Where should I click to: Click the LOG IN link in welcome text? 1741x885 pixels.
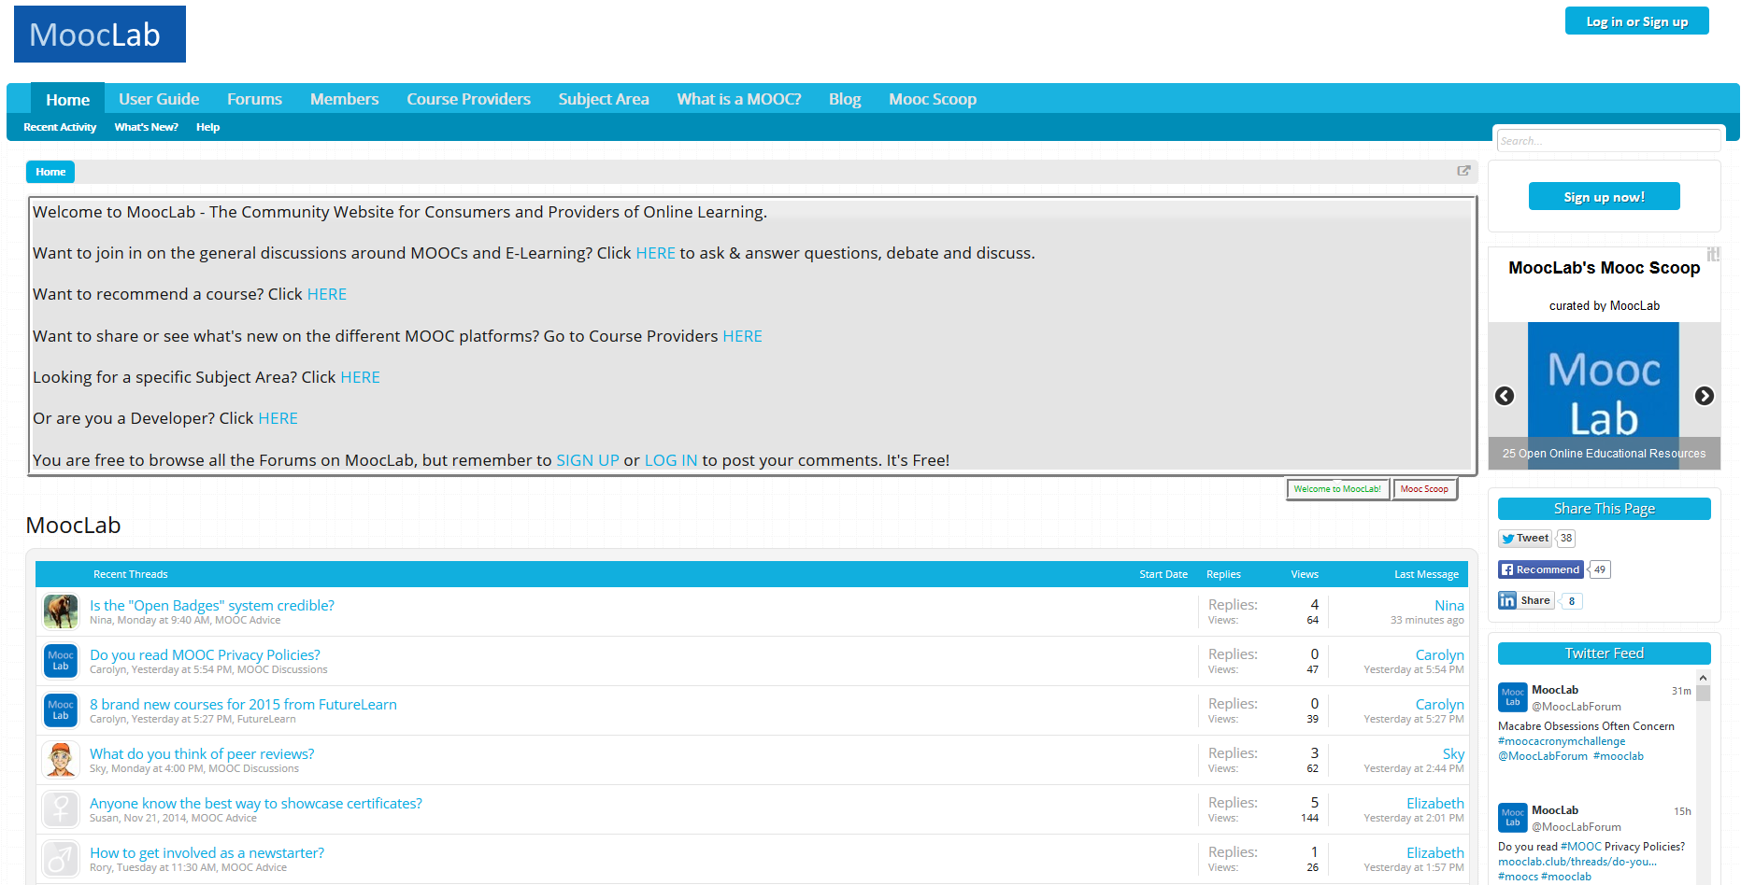click(x=671, y=460)
